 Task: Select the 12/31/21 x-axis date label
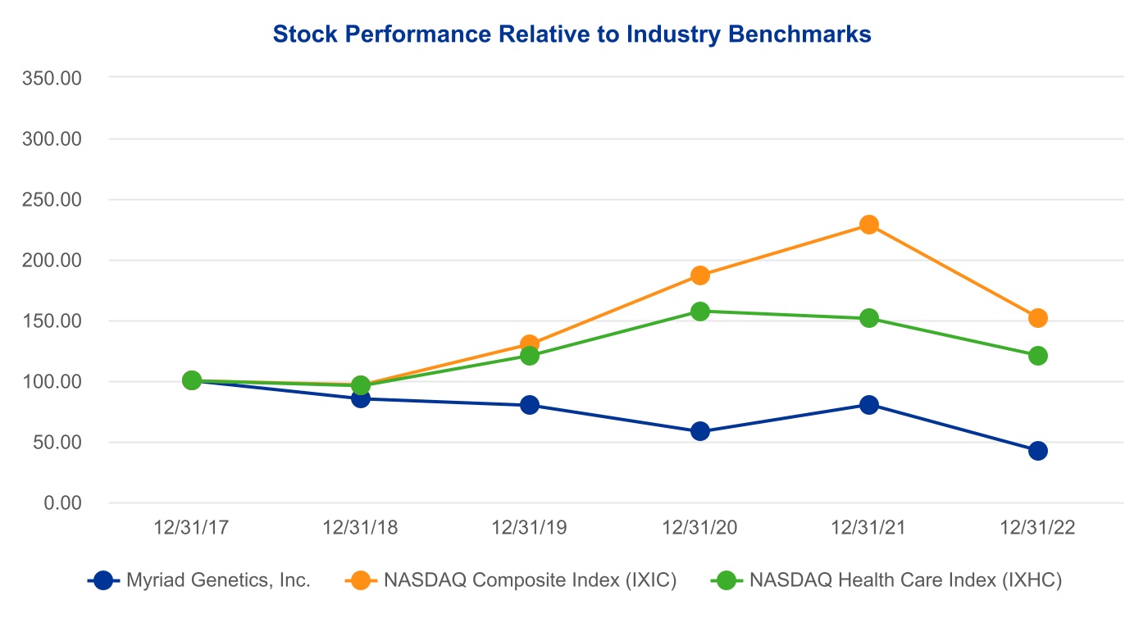[x=868, y=528]
